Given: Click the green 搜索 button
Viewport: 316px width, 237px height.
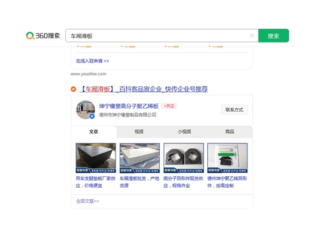Looking at the screenshot, I should pyautogui.click(x=273, y=36).
